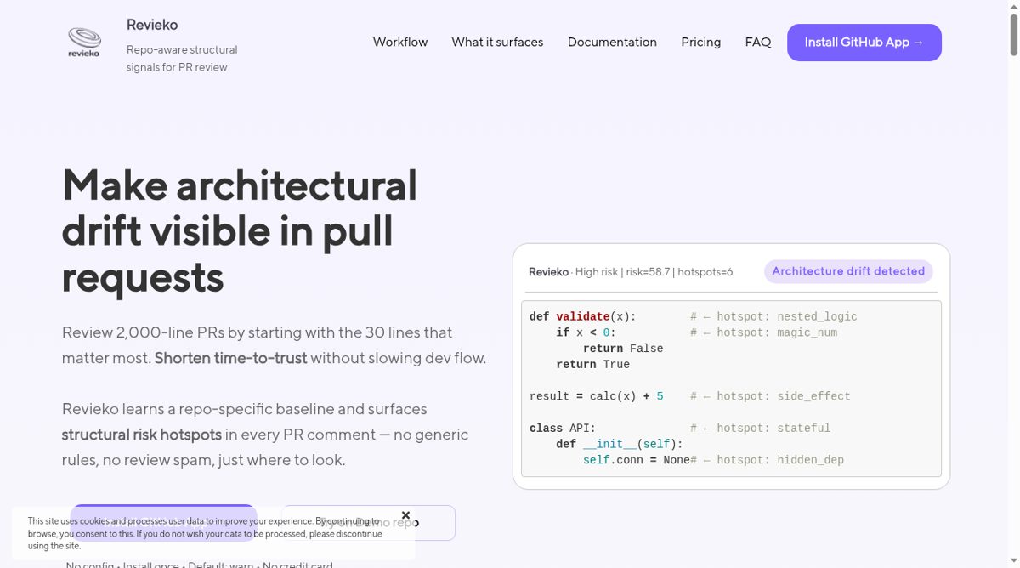Open the Workflow nav link
1020x568 pixels.
coord(400,42)
